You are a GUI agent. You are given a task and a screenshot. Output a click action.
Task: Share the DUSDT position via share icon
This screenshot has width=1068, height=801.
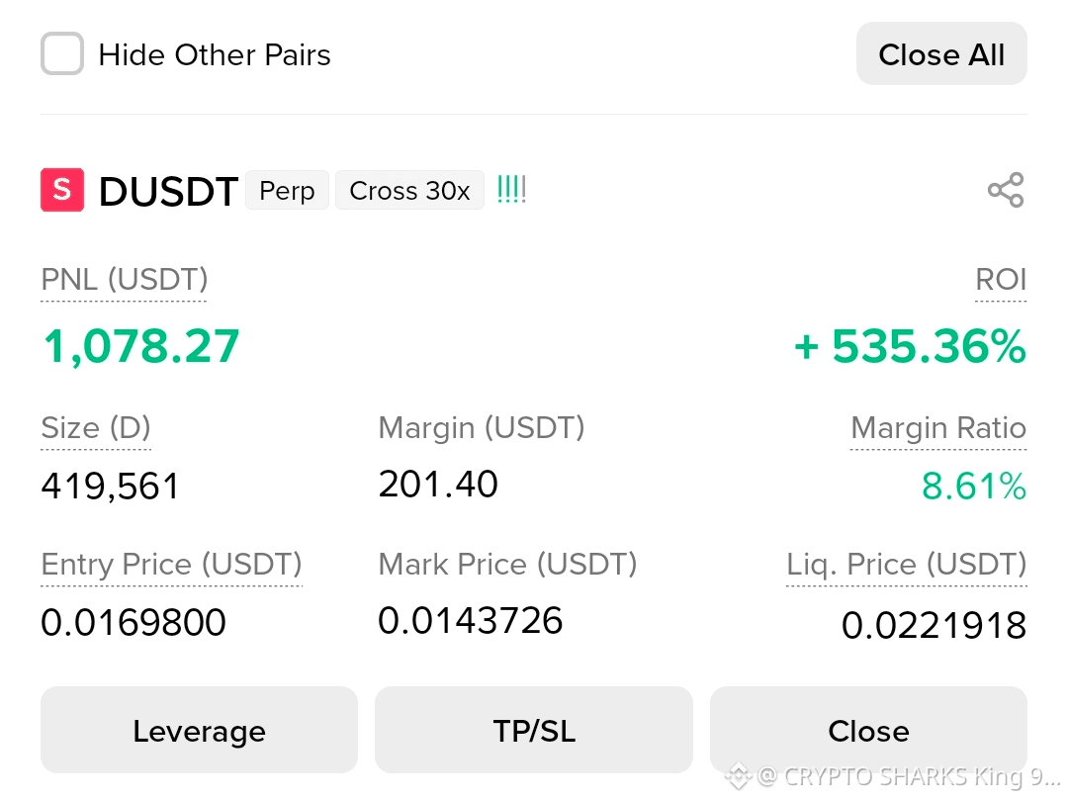click(x=1006, y=190)
